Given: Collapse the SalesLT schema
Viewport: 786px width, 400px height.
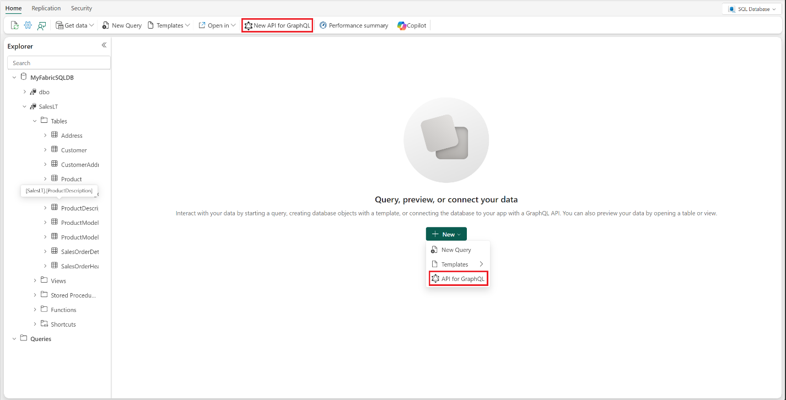Looking at the screenshot, I should click(24, 106).
